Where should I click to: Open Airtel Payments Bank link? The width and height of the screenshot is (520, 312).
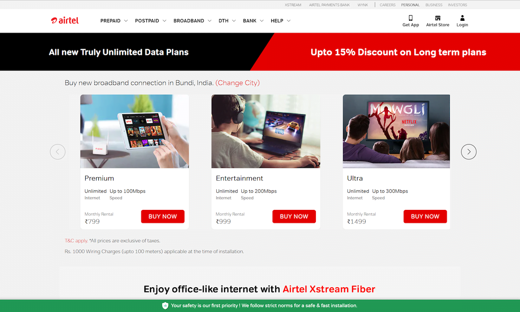[329, 5]
